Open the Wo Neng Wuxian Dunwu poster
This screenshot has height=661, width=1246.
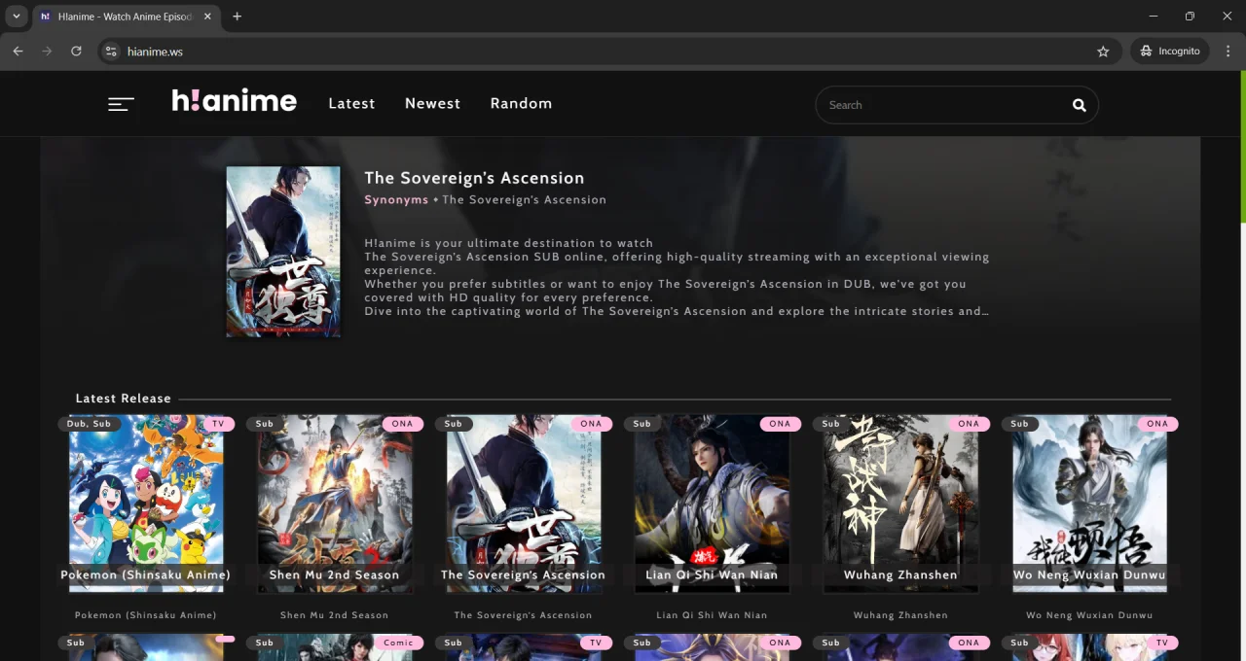tap(1090, 504)
